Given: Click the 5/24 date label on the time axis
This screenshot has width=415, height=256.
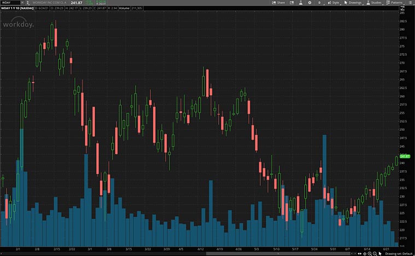Looking at the screenshot, I should pyautogui.click(x=314, y=249).
